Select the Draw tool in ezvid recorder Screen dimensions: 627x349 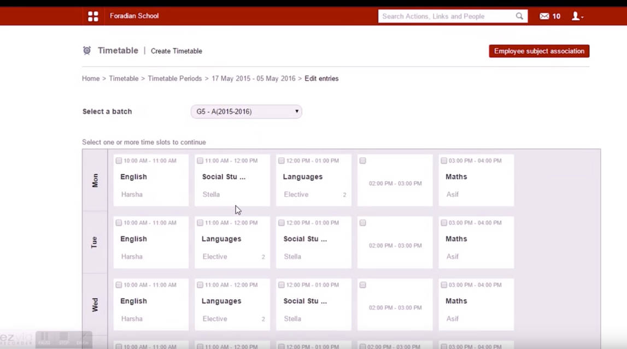[x=83, y=339]
